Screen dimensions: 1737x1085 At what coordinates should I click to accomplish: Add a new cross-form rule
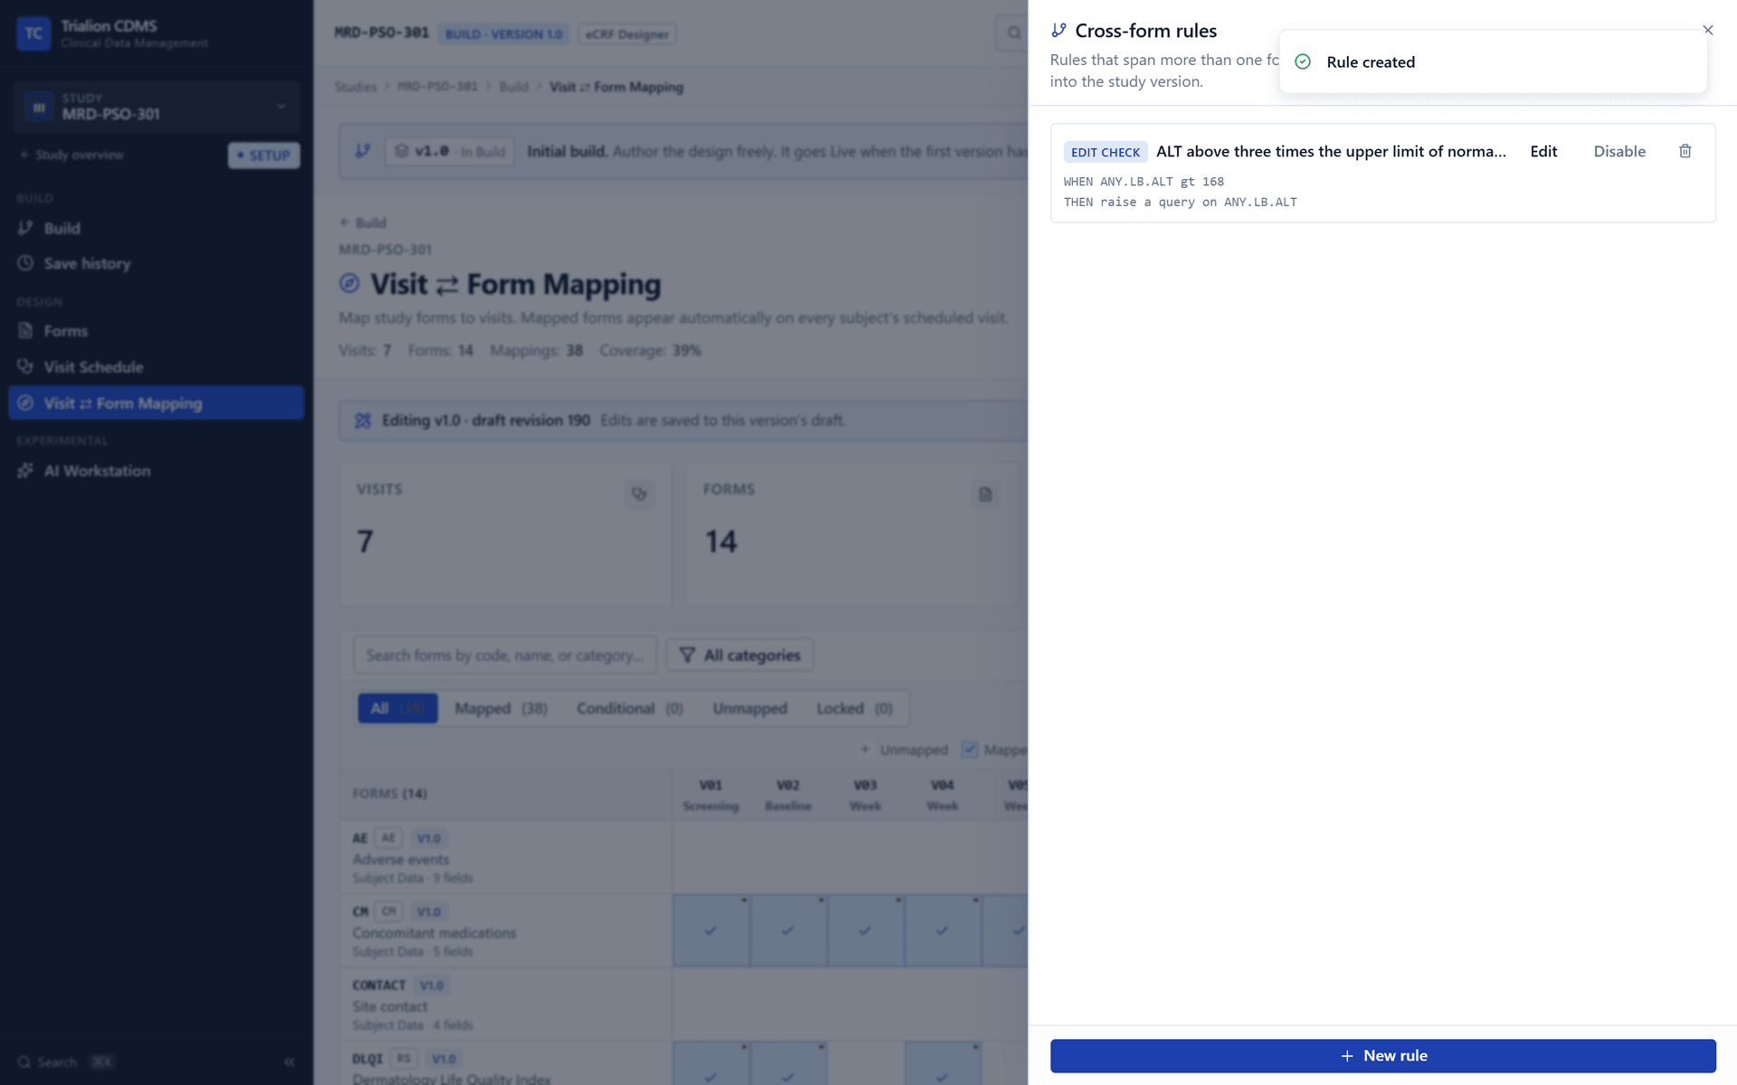pyautogui.click(x=1382, y=1055)
